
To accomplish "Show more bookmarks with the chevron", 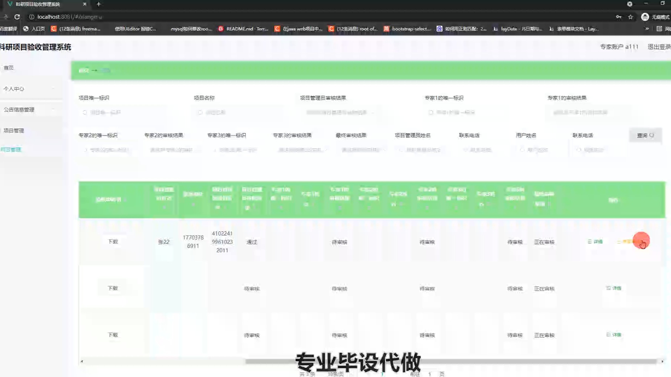I will pyautogui.click(x=647, y=29).
